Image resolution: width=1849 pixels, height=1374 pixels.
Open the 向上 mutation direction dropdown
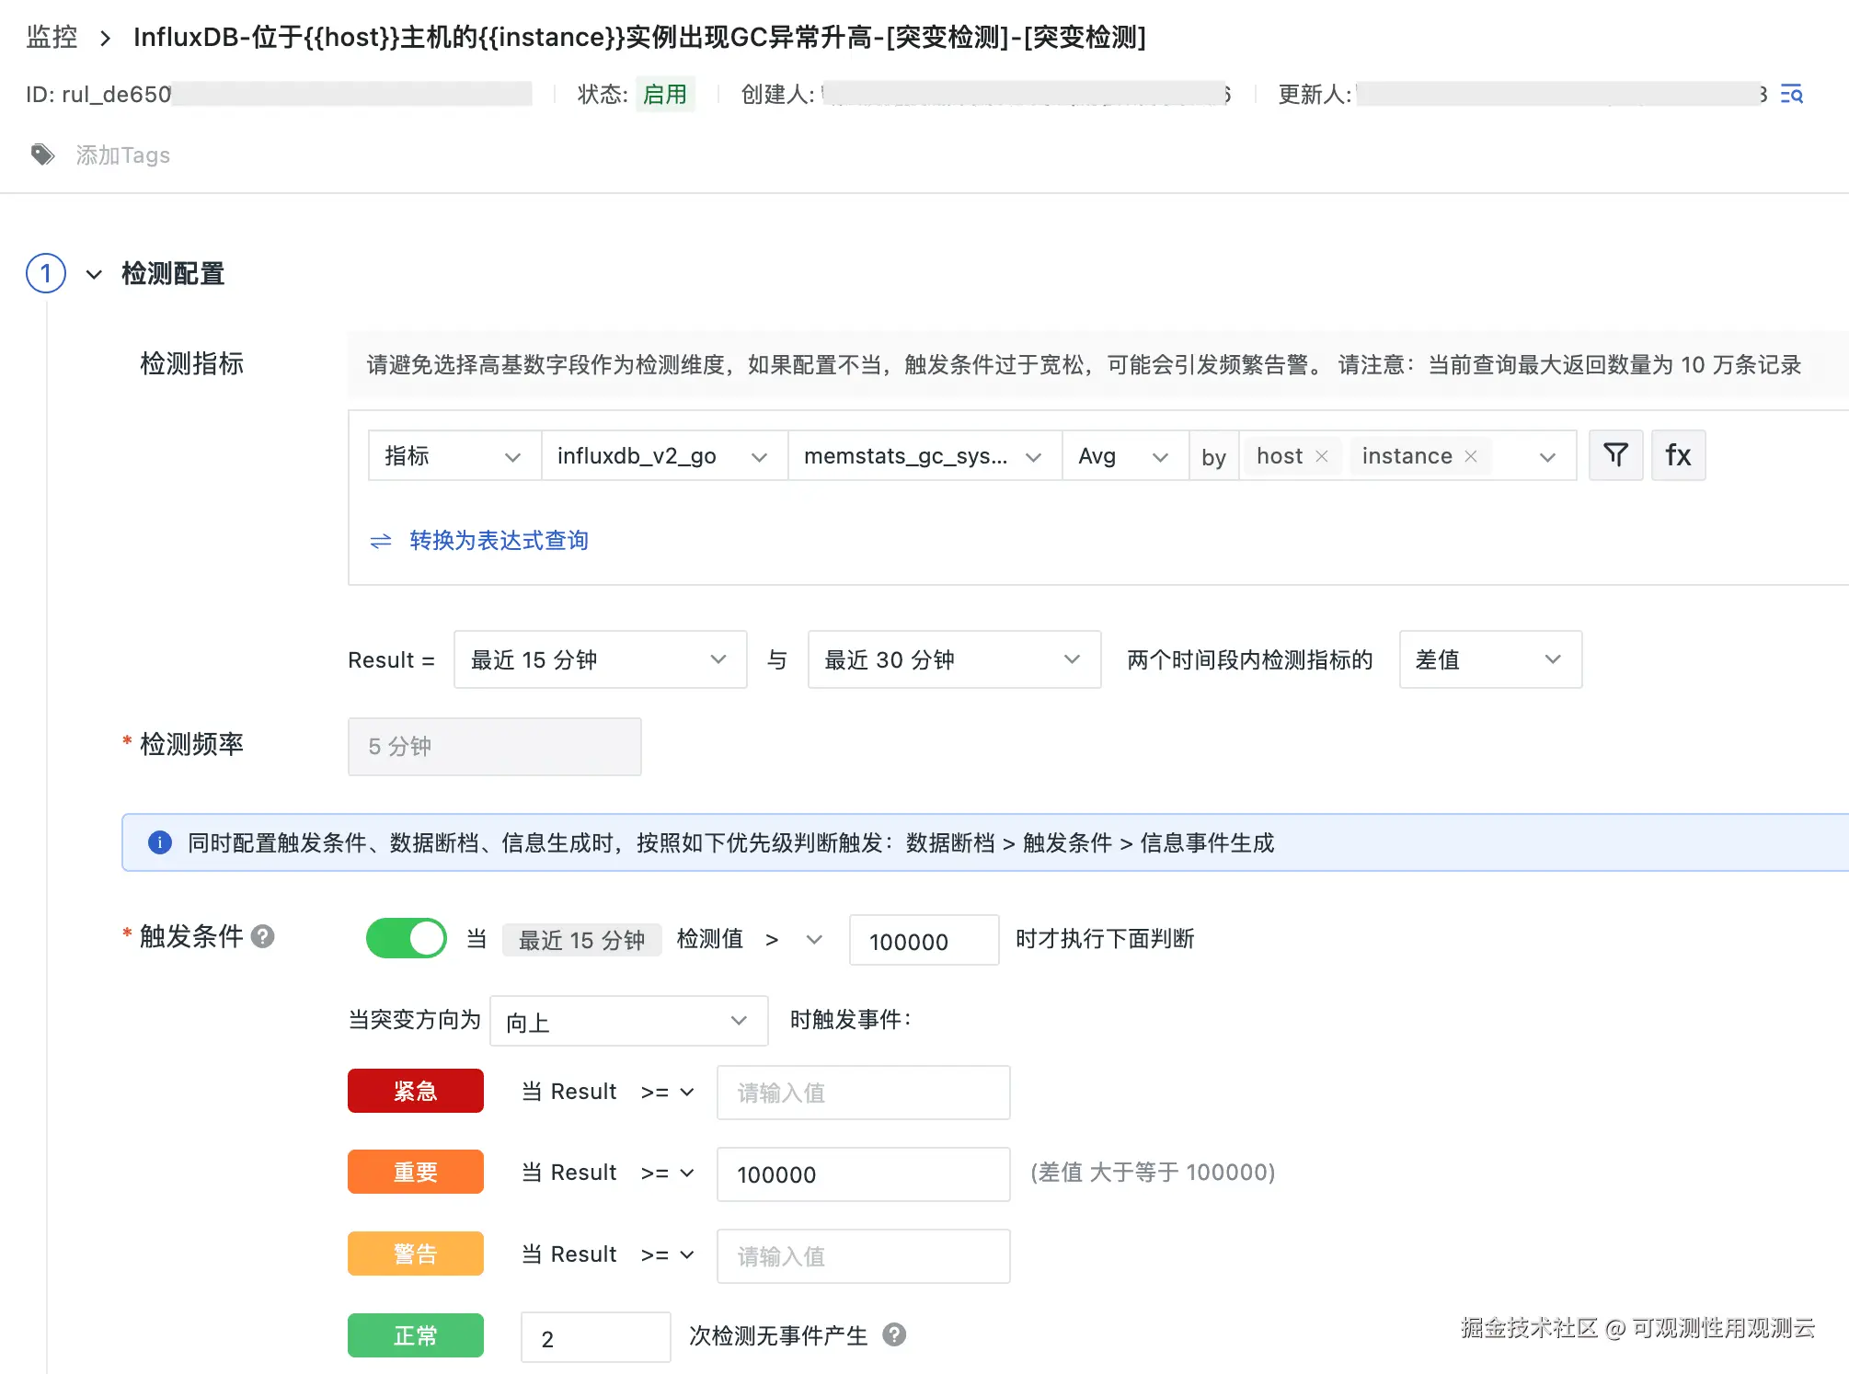628,1021
